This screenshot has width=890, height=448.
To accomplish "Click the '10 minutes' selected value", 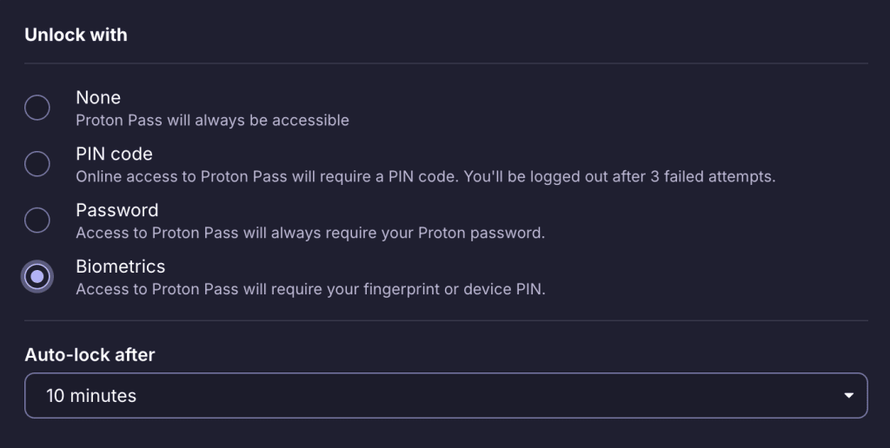I will coord(91,396).
